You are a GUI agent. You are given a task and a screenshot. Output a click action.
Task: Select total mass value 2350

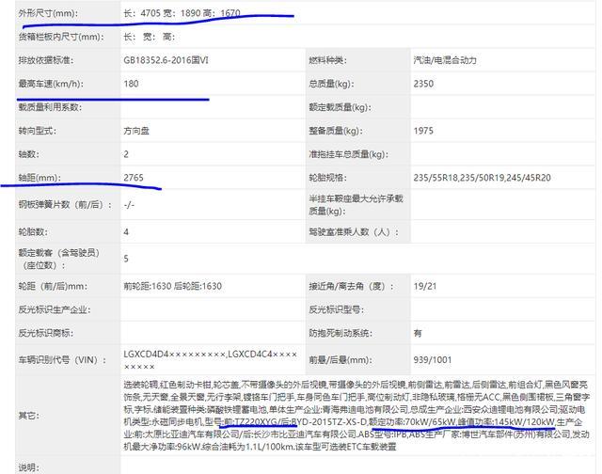(x=423, y=84)
